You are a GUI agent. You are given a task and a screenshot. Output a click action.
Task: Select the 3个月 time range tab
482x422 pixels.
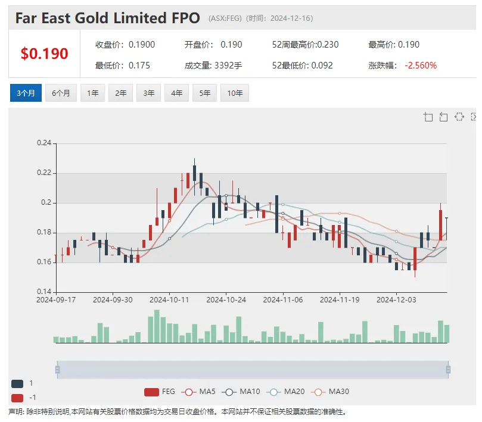click(26, 93)
